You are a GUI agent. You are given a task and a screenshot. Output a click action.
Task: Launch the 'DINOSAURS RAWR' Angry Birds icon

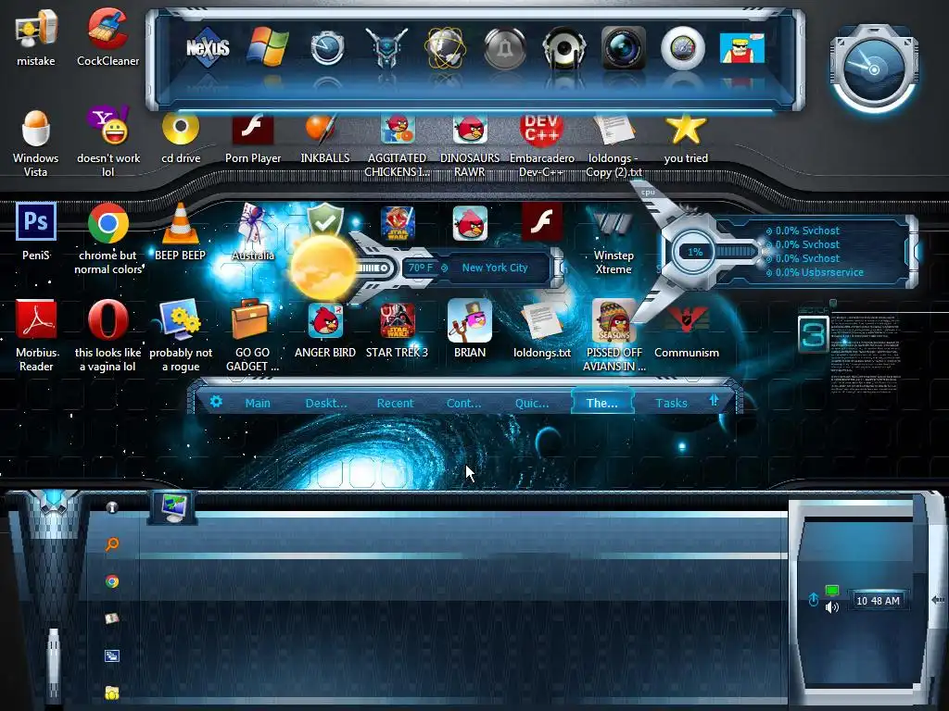[x=470, y=144]
